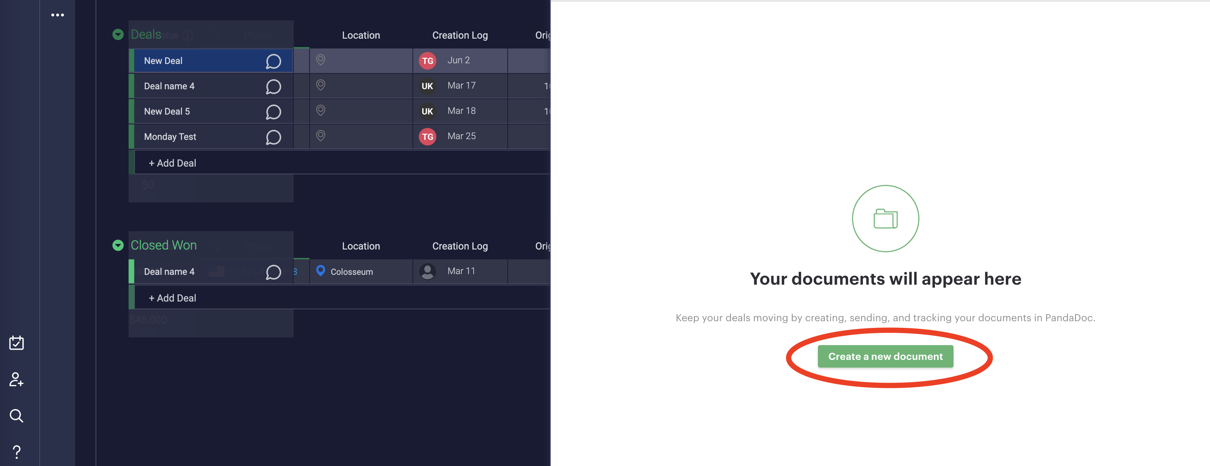Image resolution: width=1210 pixels, height=466 pixels.
Task: Open chat bubble on Closed Won's Deal name 4
Action: click(x=273, y=272)
